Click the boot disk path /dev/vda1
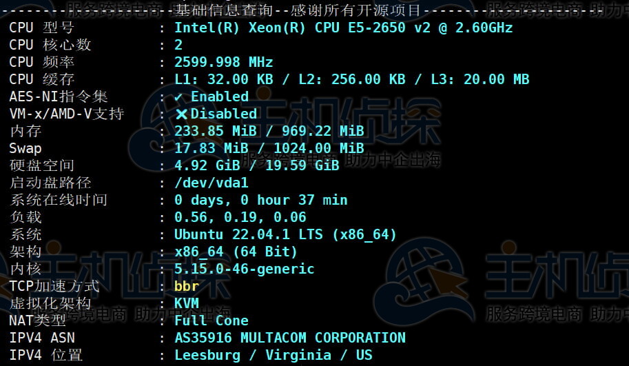Image resolution: width=629 pixels, height=366 pixels. [211, 183]
